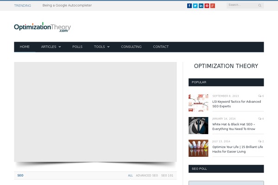Click the comment bubble icon for LSI Keyword article
The image size is (278, 185).
pyautogui.click(x=260, y=96)
